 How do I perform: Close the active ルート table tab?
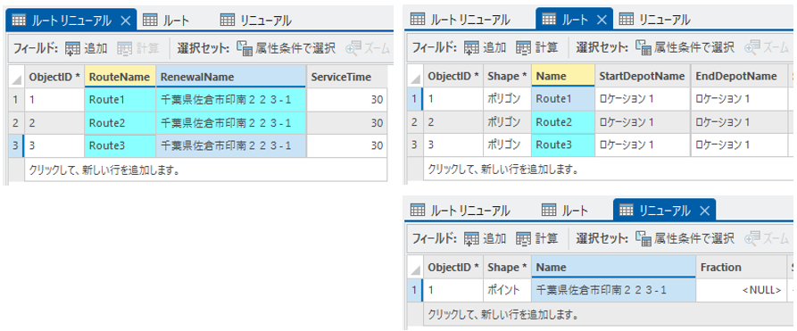[602, 20]
